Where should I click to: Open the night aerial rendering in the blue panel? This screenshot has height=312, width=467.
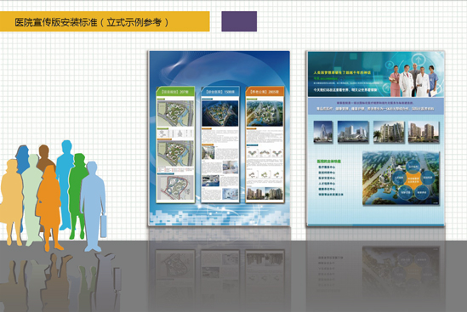220,113
